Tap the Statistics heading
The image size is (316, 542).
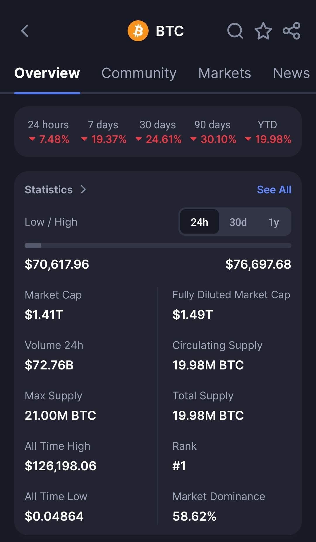point(49,190)
